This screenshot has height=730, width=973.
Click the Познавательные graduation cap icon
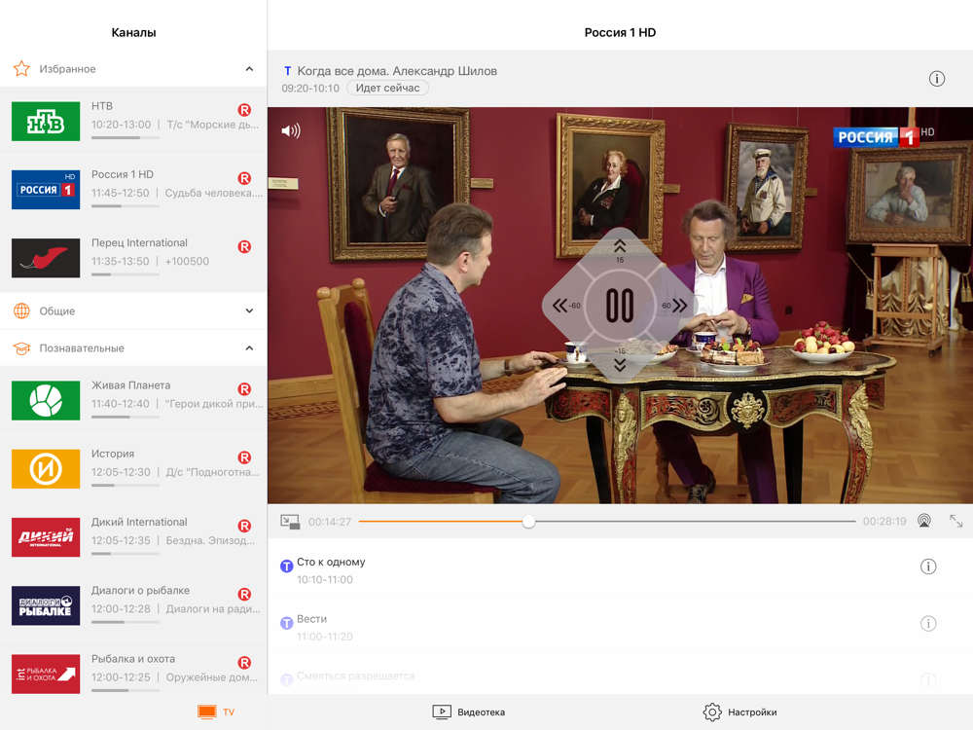coord(21,348)
